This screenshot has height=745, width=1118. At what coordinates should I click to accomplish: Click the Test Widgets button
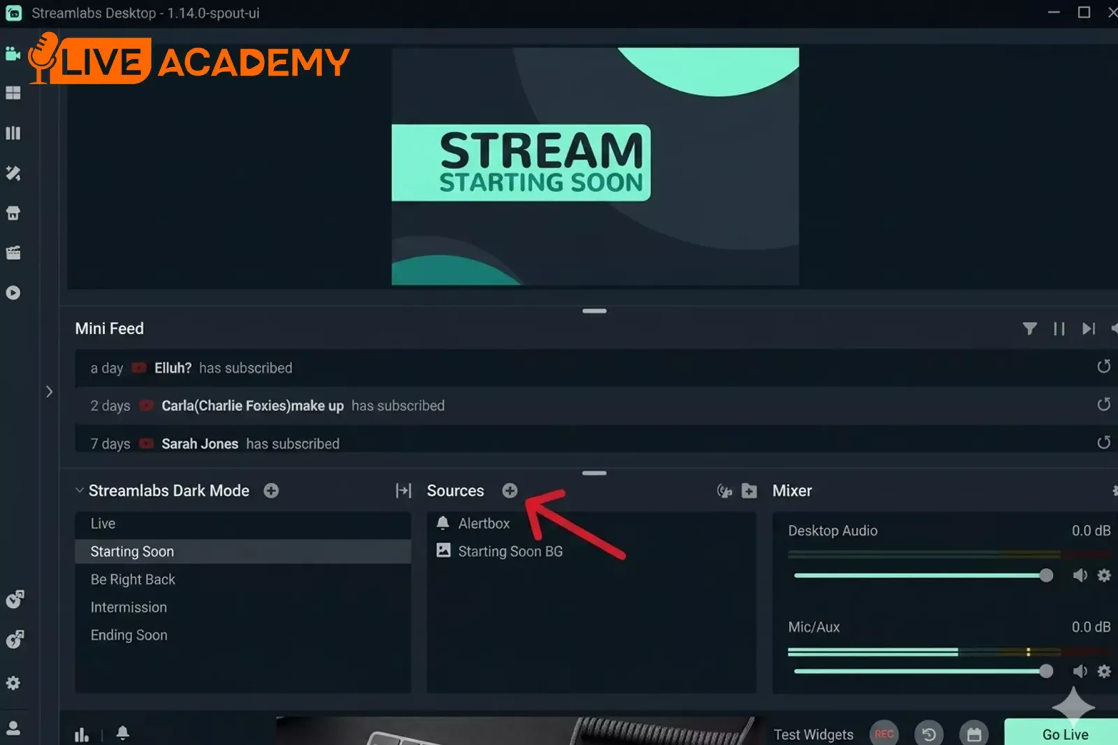click(x=813, y=735)
